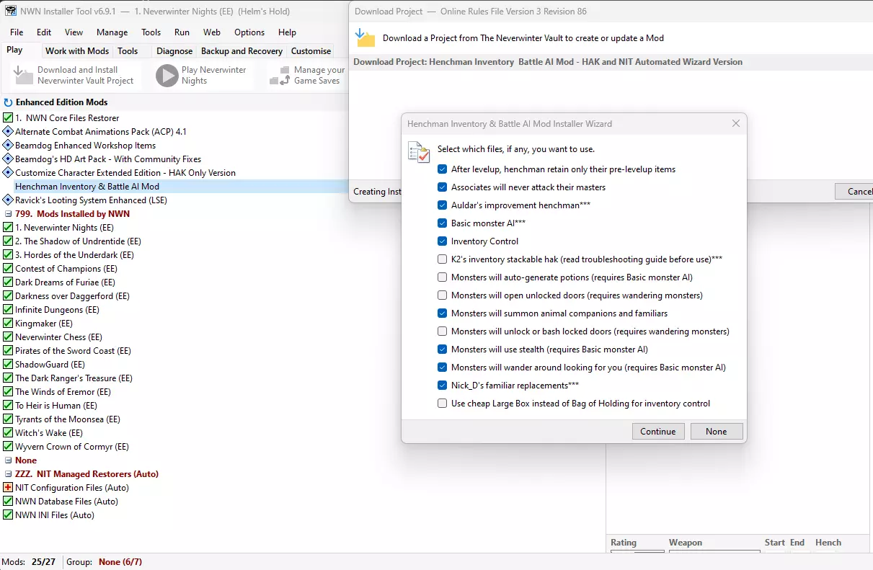Select the Pirates of the Sword Coast (EE) row
873x570 pixels.
click(x=73, y=351)
